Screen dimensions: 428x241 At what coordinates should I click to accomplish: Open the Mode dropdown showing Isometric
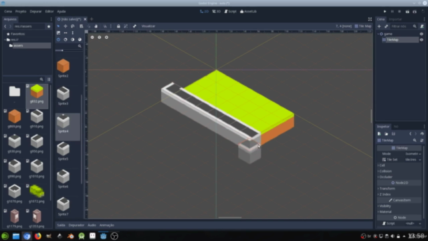coord(413,153)
